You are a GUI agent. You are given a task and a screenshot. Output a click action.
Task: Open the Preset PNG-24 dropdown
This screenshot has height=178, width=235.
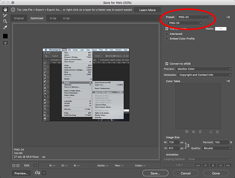[194, 17]
